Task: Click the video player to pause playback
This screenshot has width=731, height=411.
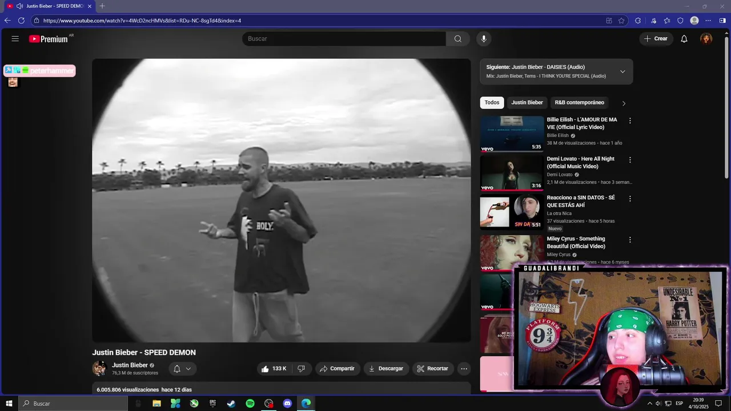Action: point(282,200)
